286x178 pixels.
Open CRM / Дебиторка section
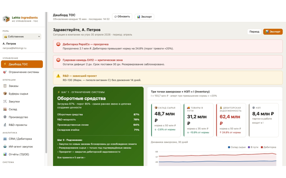coord(22,139)
